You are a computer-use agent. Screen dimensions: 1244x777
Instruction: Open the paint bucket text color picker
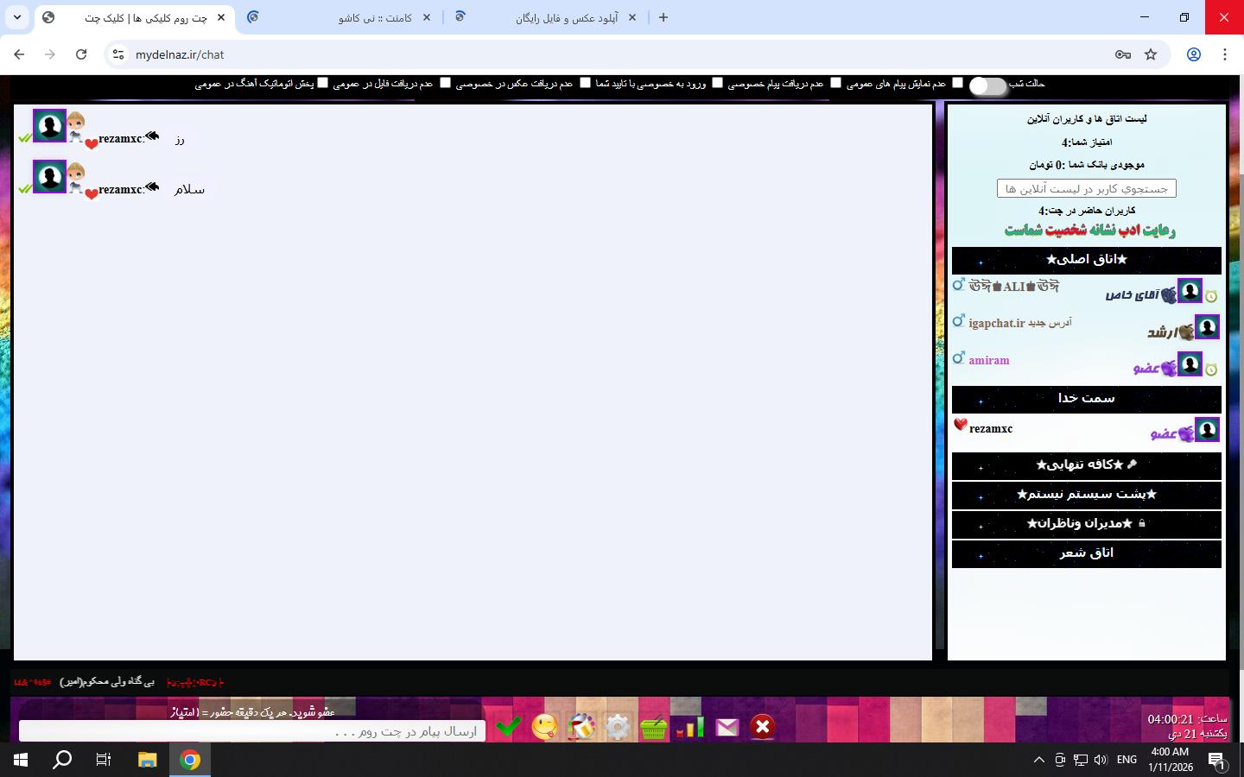click(581, 727)
